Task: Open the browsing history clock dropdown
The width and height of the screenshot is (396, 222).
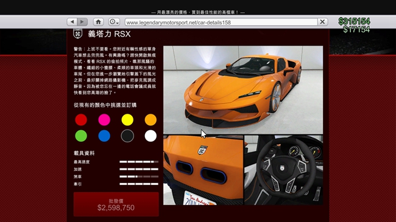Action: click(114, 22)
